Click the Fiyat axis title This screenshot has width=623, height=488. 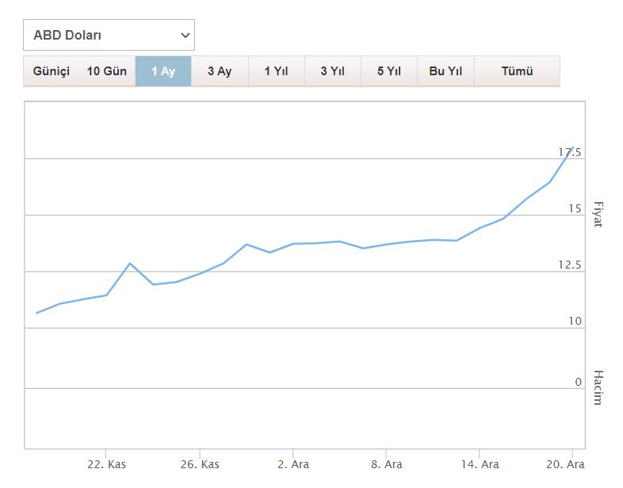click(x=598, y=215)
